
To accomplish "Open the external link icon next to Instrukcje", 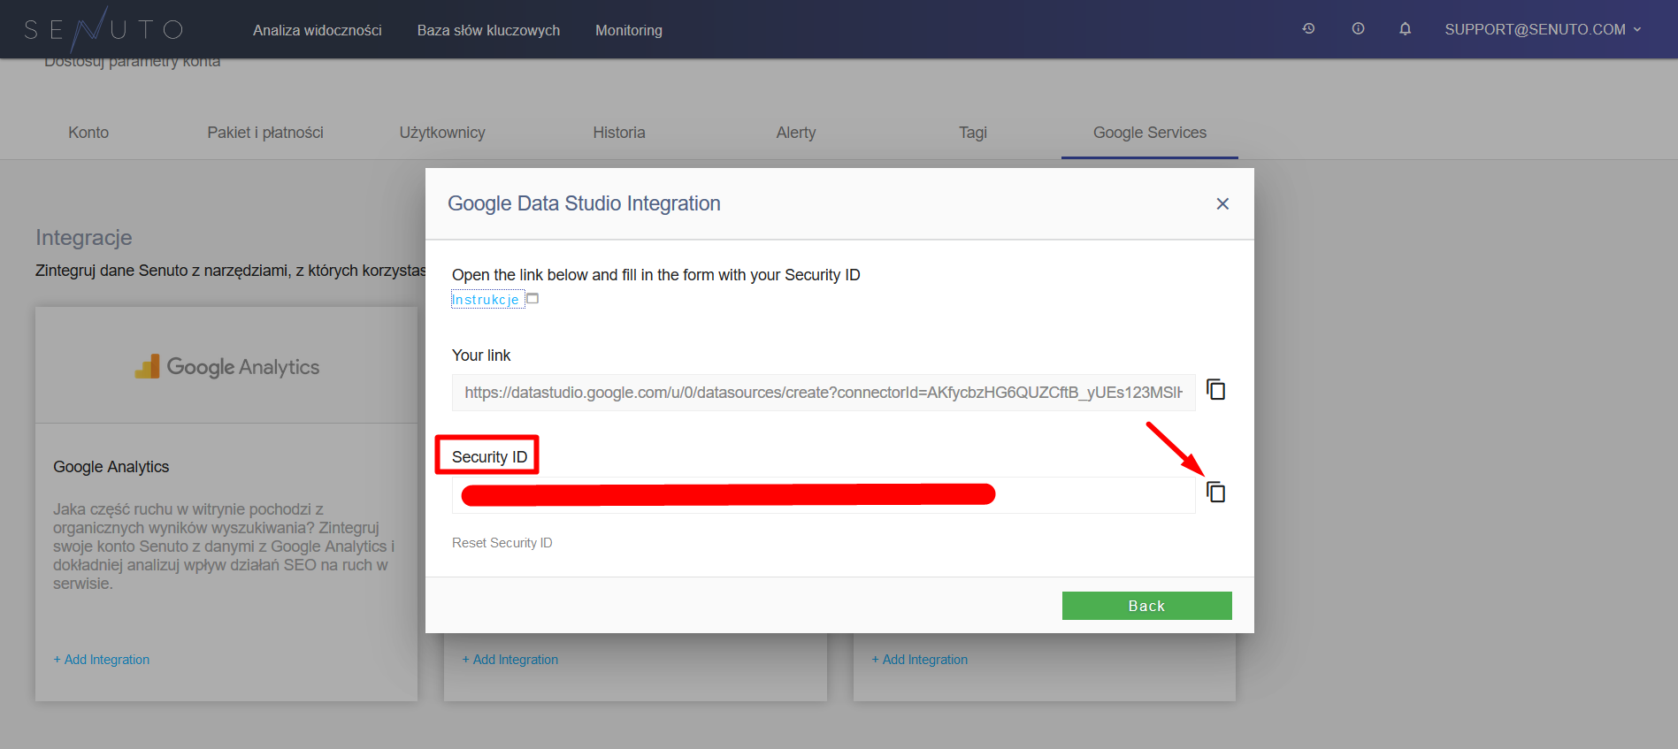I will coord(533,299).
